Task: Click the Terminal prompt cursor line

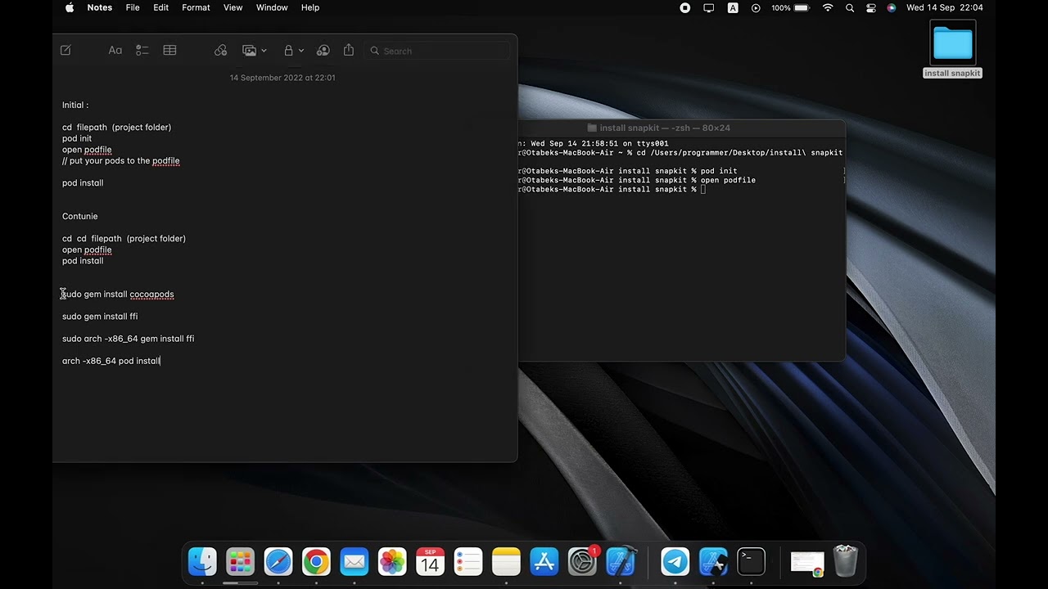Action: click(x=611, y=189)
